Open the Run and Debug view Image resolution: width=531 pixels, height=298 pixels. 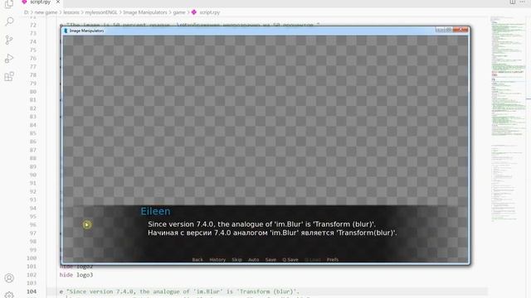(9, 59)
